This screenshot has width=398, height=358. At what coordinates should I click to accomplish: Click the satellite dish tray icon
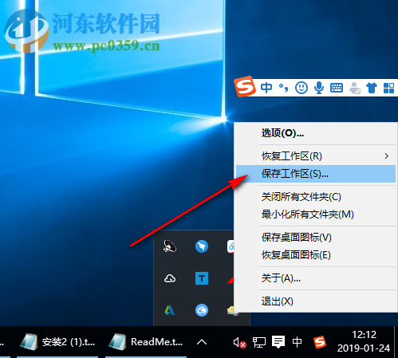[x=170, y=246]
